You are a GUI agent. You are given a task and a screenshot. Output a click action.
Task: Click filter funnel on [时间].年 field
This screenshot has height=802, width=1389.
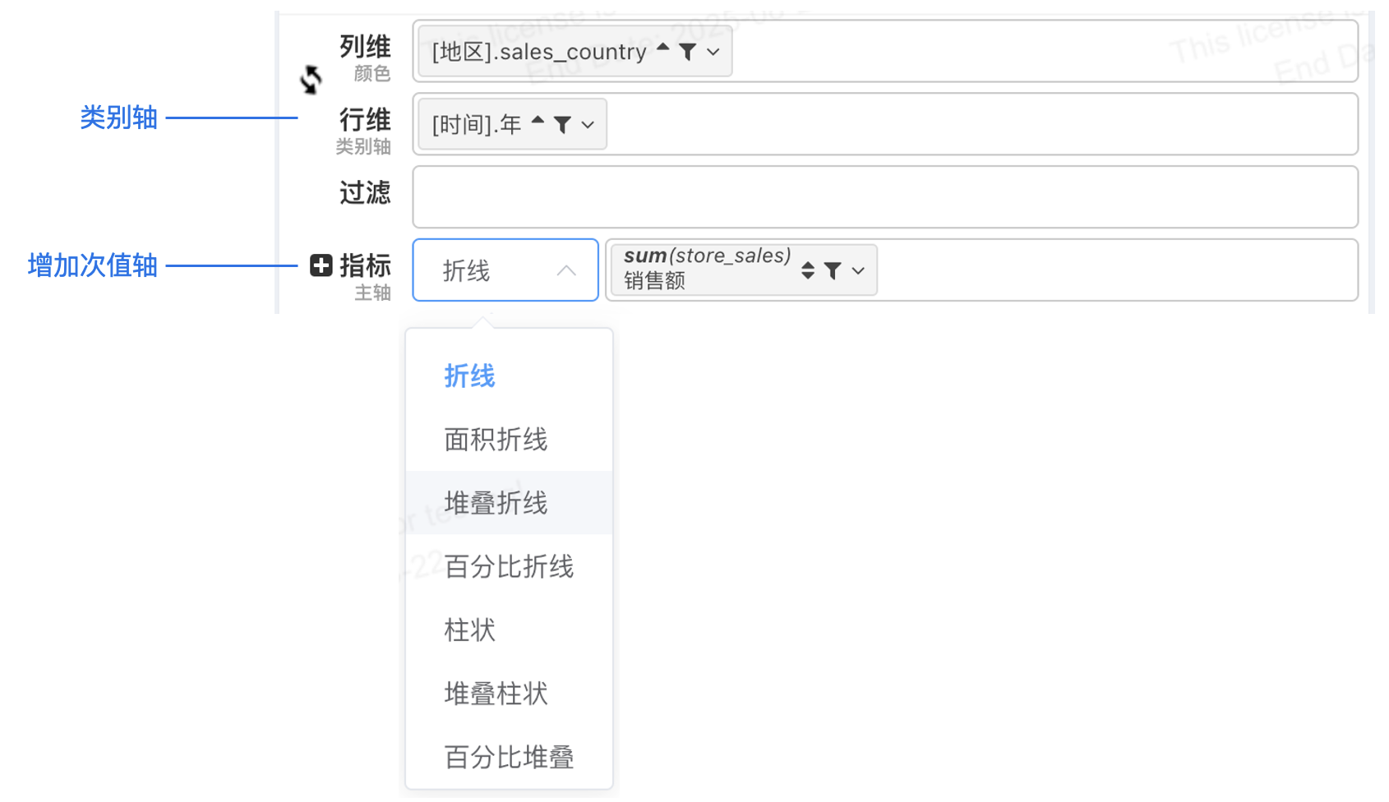pos(563,125)
